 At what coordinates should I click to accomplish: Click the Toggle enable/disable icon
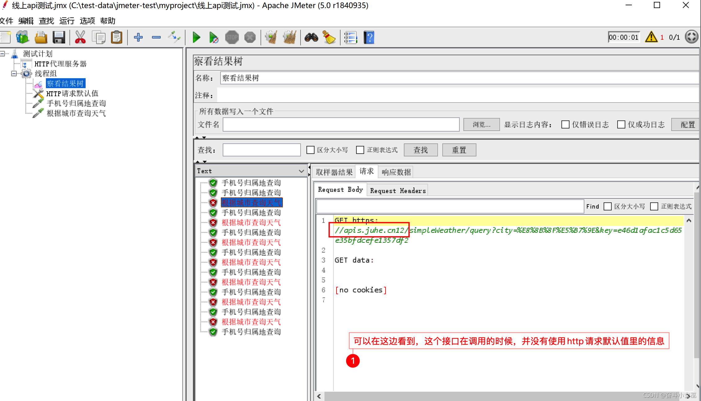[x=174, y=38]
